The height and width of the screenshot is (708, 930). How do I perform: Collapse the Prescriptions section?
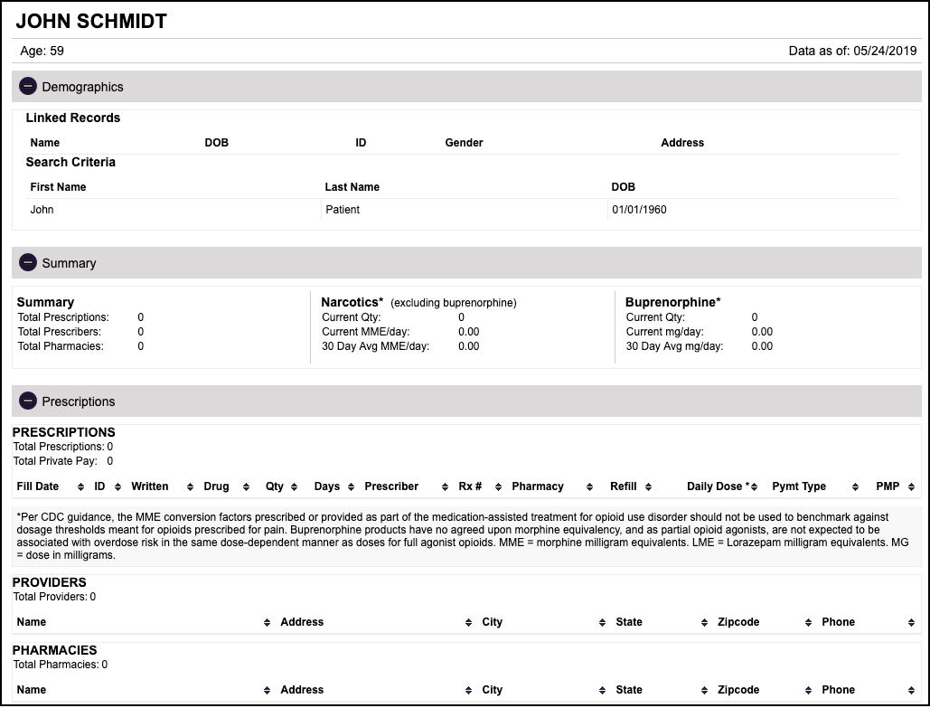click(28, 401)
